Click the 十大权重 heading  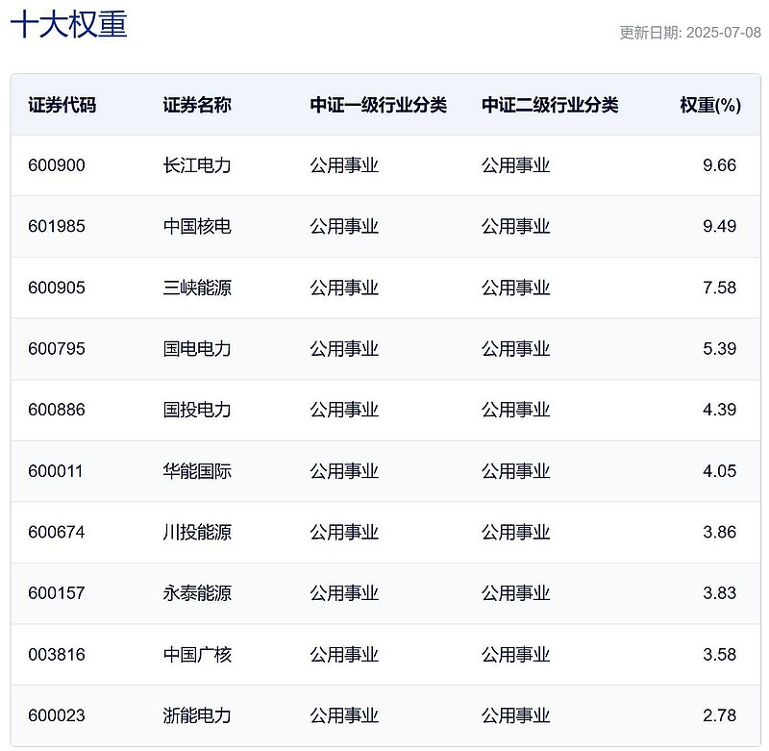[x=68, y=25]
